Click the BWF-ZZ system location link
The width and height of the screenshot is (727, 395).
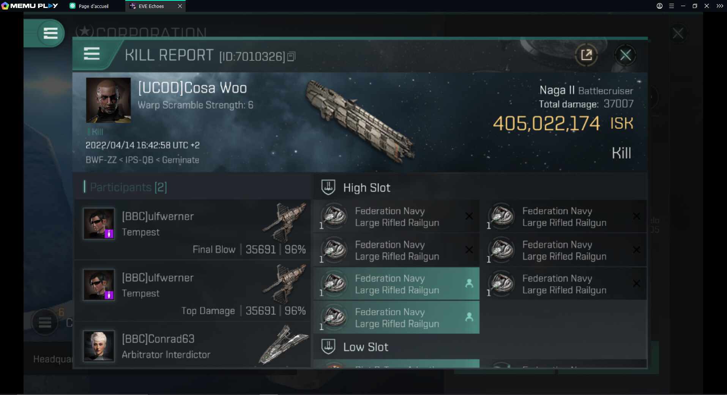pyautogui.click(x=101, y=160)
